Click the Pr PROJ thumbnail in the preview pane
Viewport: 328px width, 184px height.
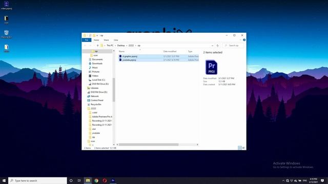pos(211,67)
